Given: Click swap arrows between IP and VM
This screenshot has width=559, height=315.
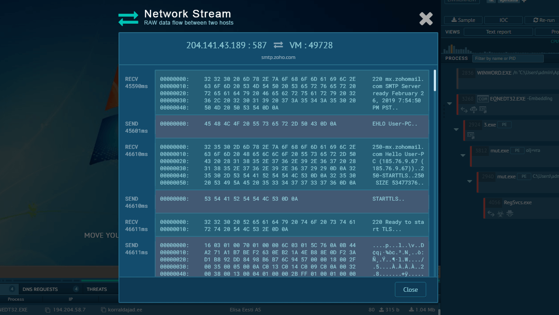Looking at the screenshot, I should [278, 45].
